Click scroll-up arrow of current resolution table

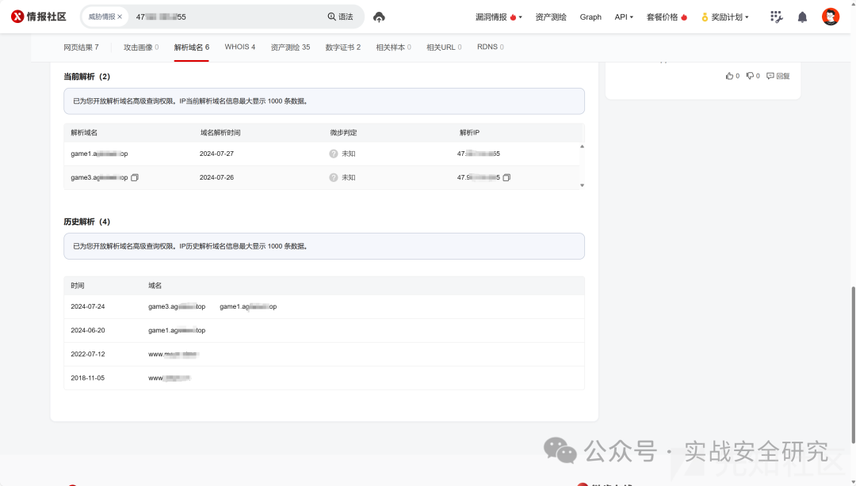[x=582, y=146]
